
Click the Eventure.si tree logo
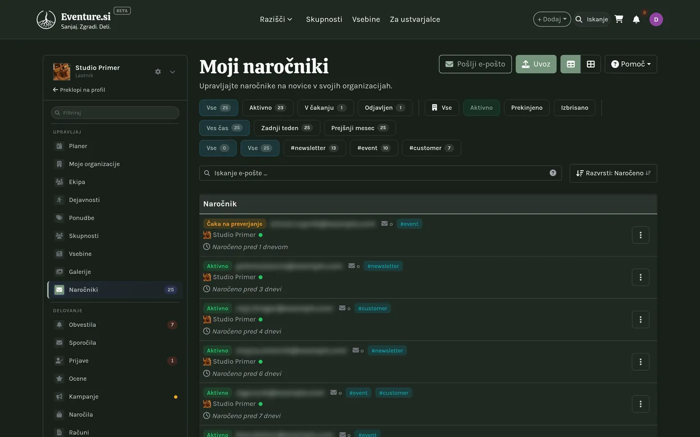click(46, 20)
